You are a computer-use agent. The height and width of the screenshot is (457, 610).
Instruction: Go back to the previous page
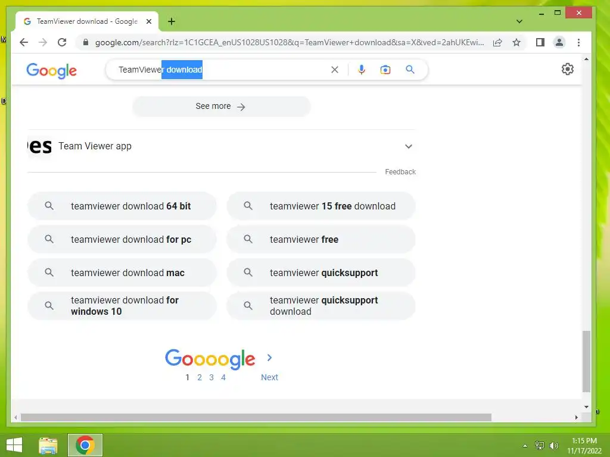tap(24, 42)
